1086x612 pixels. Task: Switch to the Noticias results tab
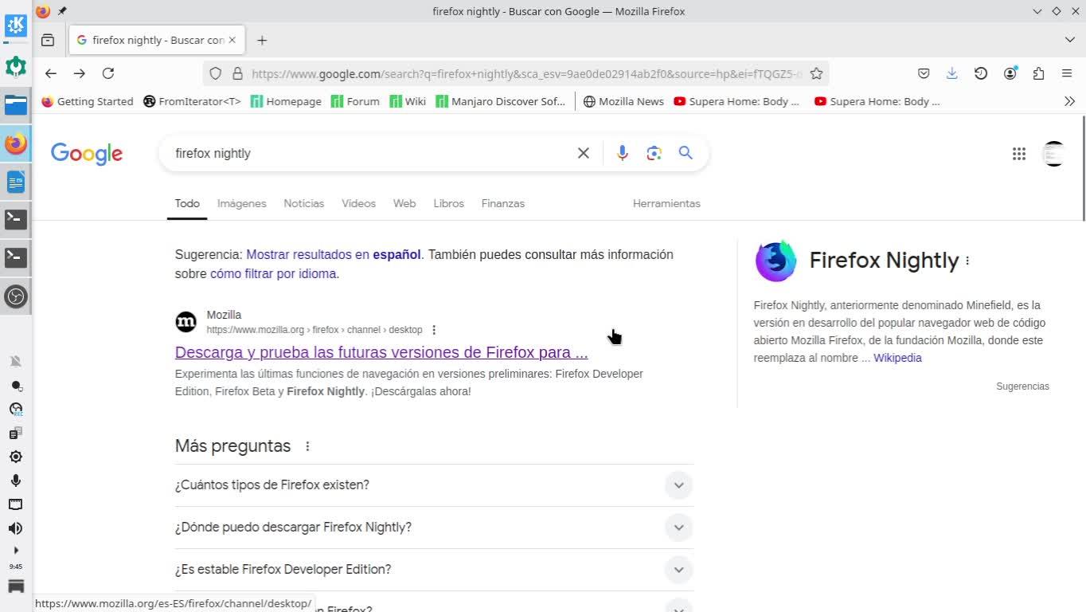304,203
